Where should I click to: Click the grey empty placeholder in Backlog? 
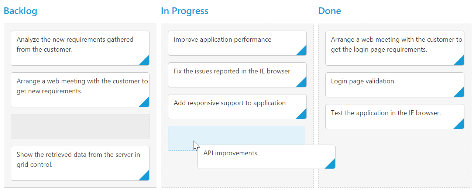pyautogui.click(x=80, y=127)
